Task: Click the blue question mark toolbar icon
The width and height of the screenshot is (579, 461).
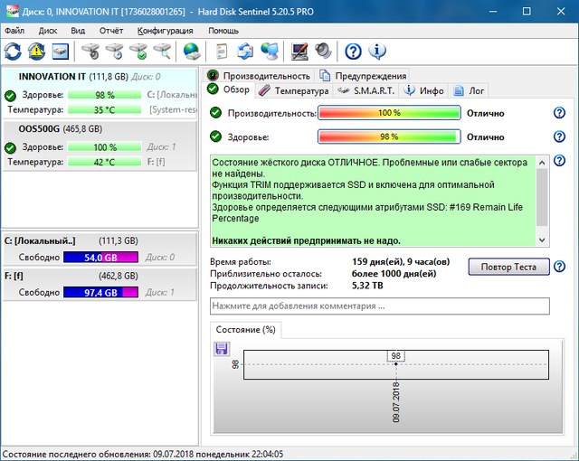Action: tap(354, 51)
